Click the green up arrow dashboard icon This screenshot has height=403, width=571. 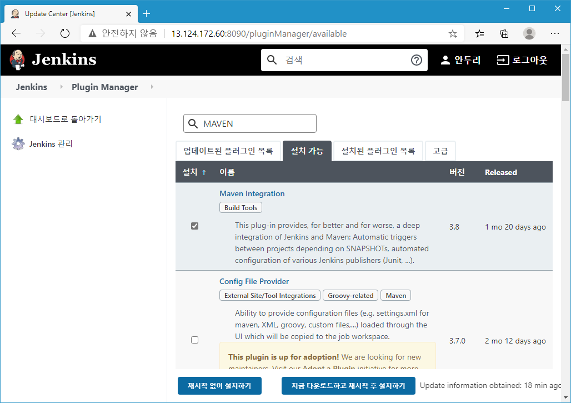[18, 119]
